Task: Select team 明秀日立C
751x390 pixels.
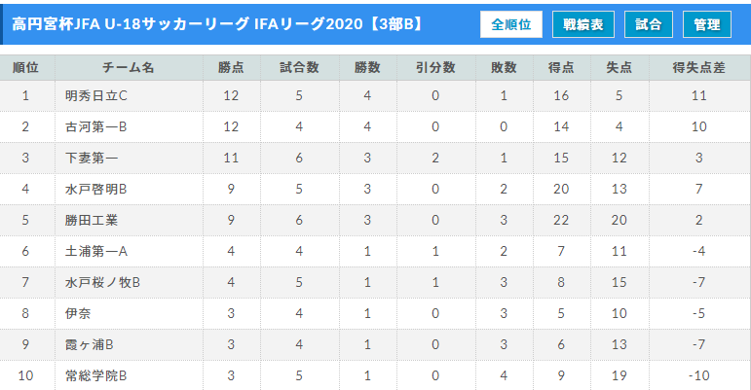Action: tap(95, 96)
